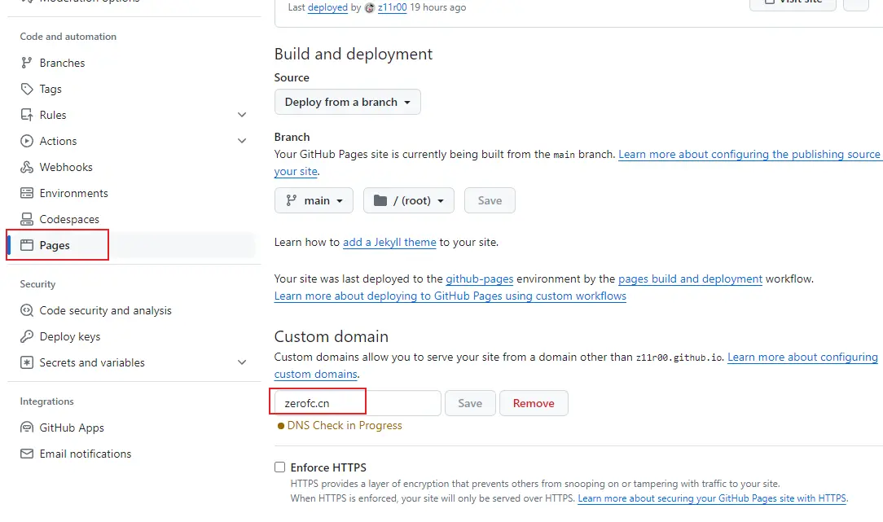Open Code security and analysis settings
The image size is (883, 522).
(x=105, y=310)
